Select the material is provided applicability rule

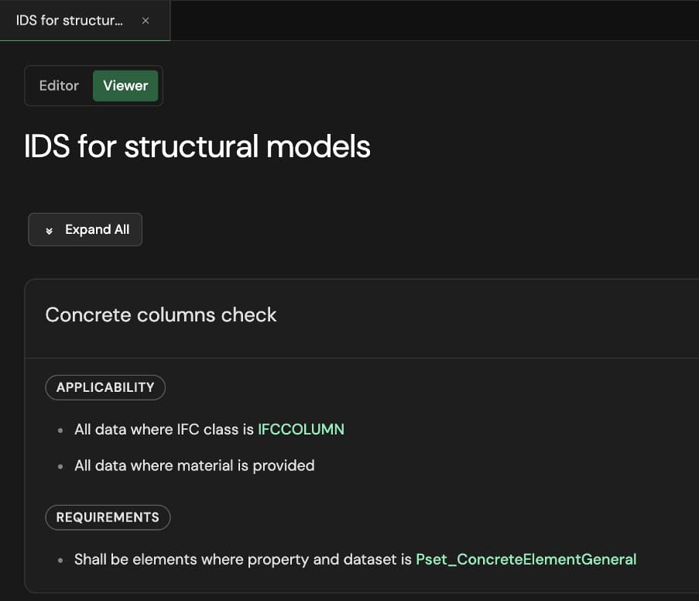point(194,465)
